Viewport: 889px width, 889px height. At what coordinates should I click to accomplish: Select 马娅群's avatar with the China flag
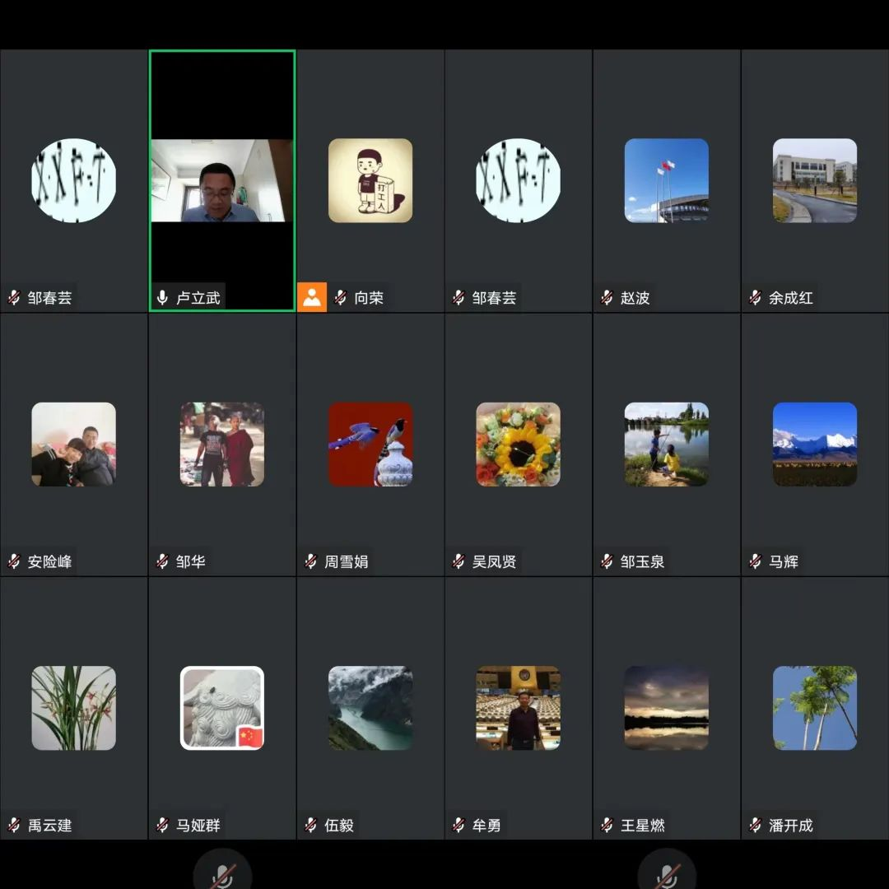[221, 707]
